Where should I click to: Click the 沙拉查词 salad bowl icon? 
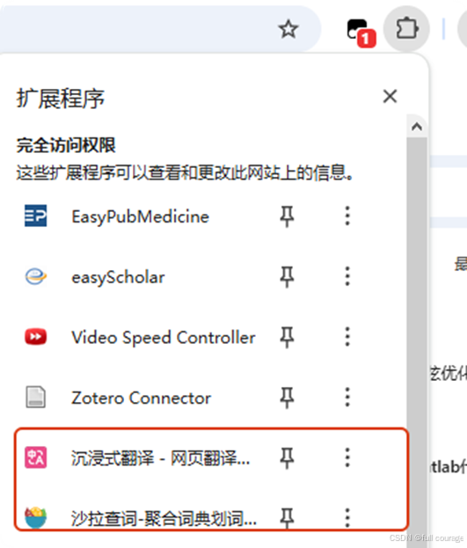pos(36,517)
